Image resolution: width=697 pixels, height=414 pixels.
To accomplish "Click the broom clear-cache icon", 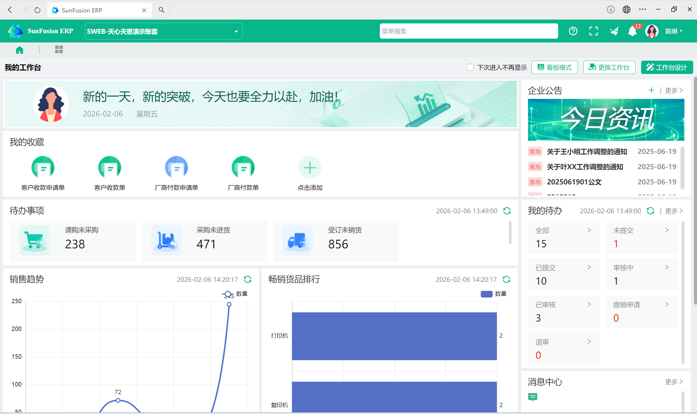I will [614, 31].
